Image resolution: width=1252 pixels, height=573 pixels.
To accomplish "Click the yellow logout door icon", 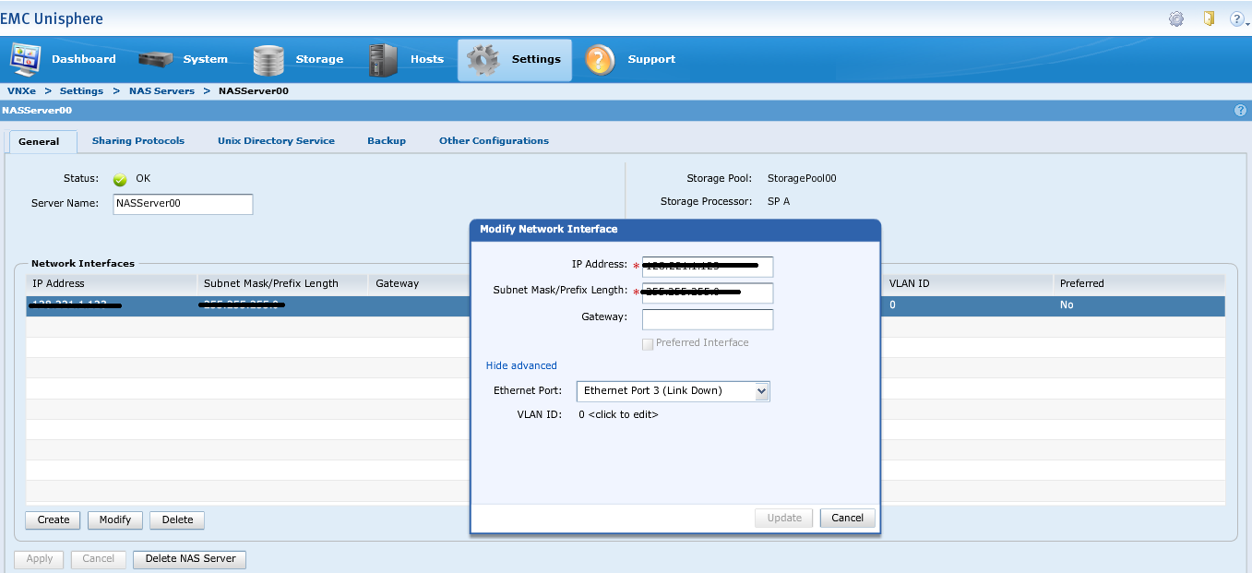I will 1209,18.
